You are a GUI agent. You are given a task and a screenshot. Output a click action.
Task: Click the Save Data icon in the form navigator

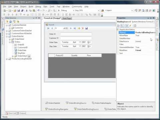86,28
